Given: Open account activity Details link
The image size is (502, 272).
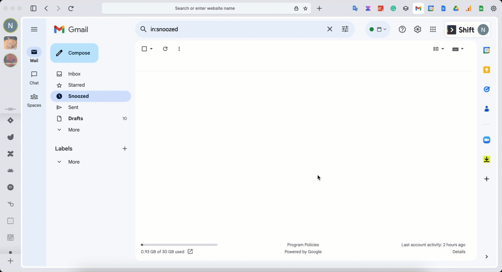Looking at the screenshot, I should pyautogui.click(x=459, y=252).
